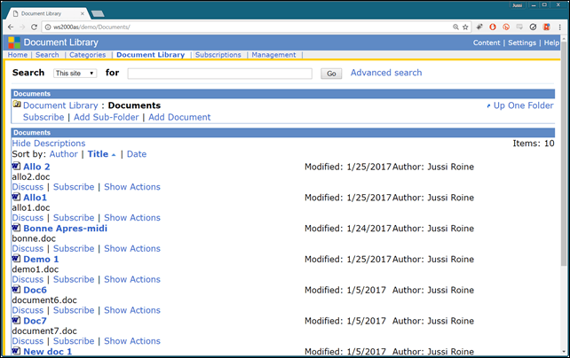Click the Word icon beside Allo1

[16, 197]
